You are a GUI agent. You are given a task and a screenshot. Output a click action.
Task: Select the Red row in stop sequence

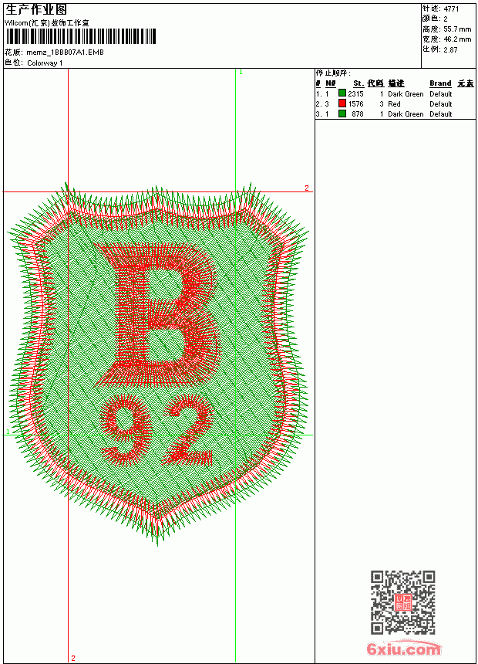click(395, 103)
